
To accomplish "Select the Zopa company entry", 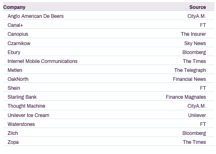I will [13, 142].
